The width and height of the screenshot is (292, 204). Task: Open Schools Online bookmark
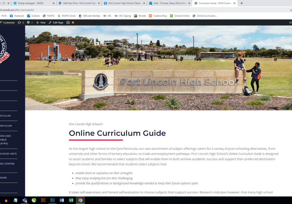[x=180, y=16]
